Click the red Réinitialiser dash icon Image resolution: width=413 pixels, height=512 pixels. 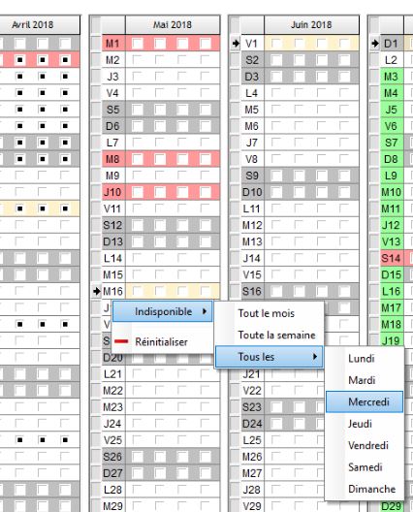[x=121, y=341]
